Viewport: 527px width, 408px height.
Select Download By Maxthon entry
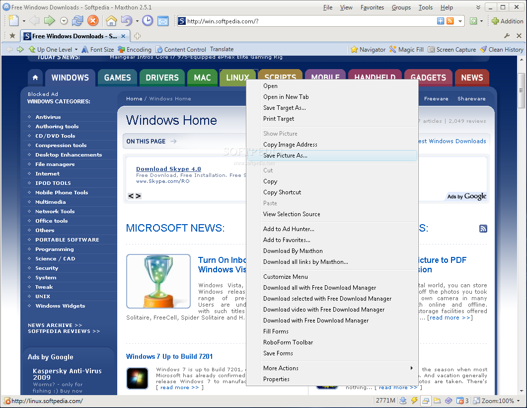(x=332, y=251)
